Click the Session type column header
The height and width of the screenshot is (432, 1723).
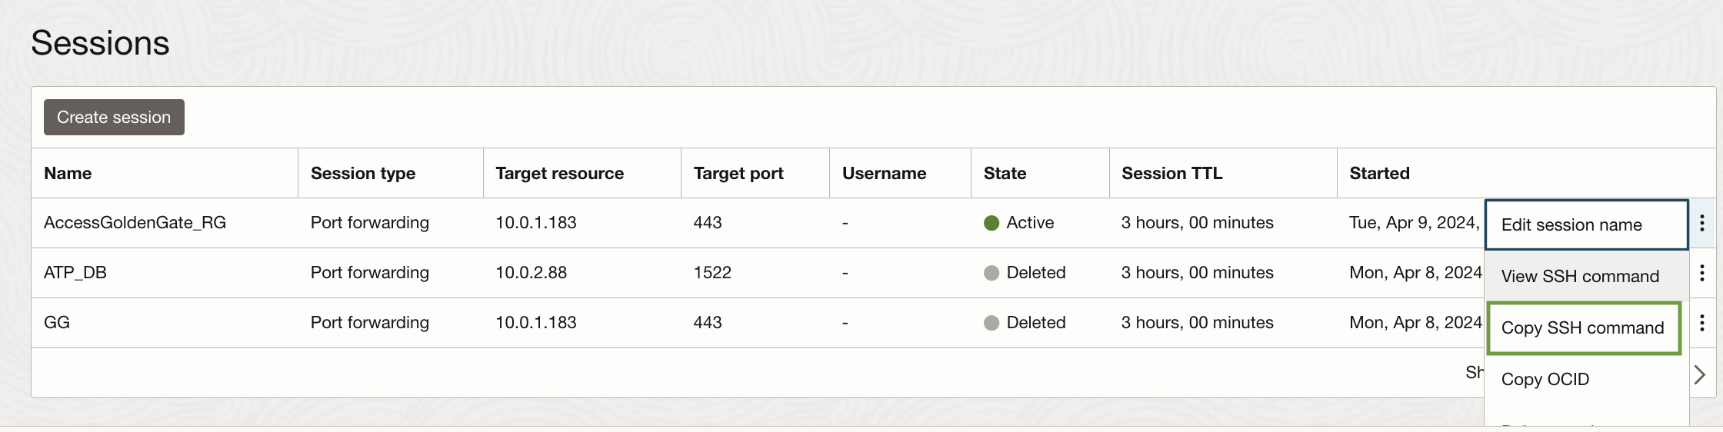tap(362, 173)
